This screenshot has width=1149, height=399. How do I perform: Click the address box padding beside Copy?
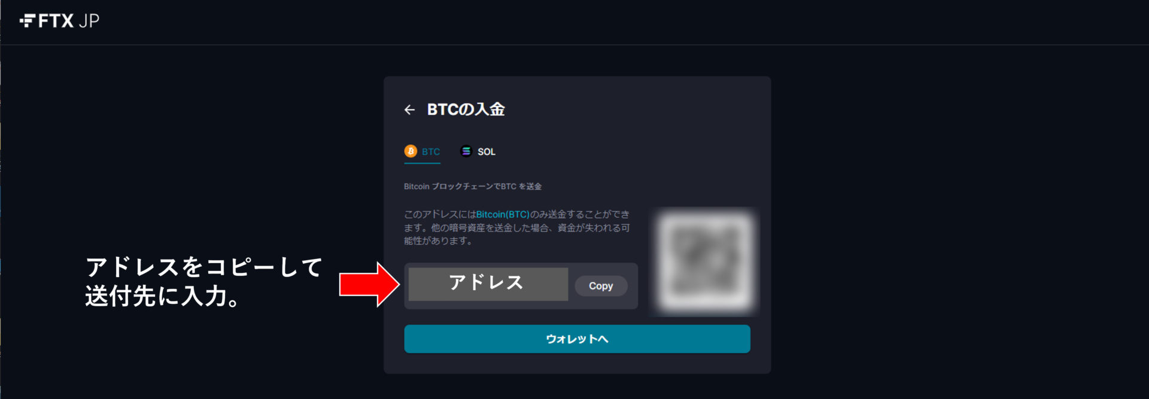click(633, 286)
